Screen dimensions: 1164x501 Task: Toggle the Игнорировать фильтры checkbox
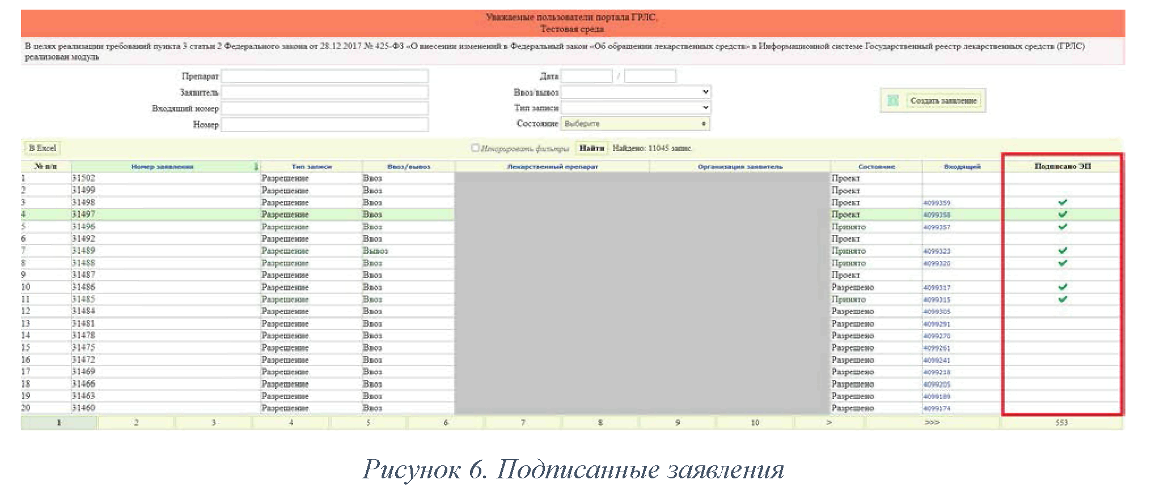475,148
